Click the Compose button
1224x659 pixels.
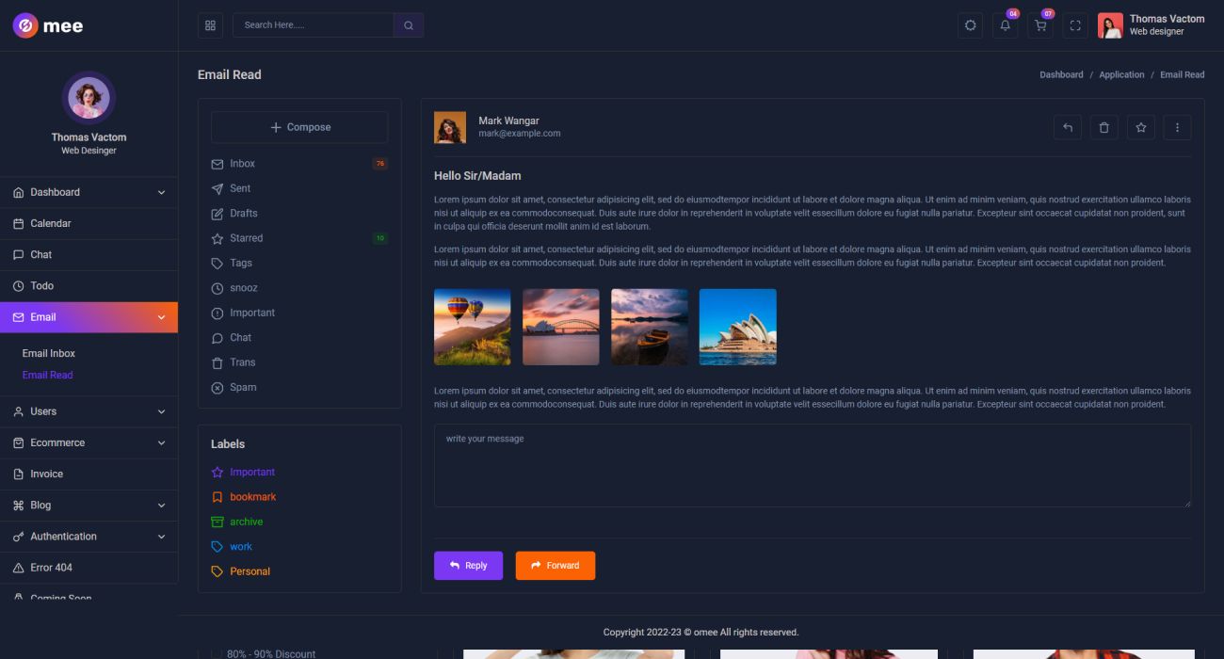click(x=299, y=127)
